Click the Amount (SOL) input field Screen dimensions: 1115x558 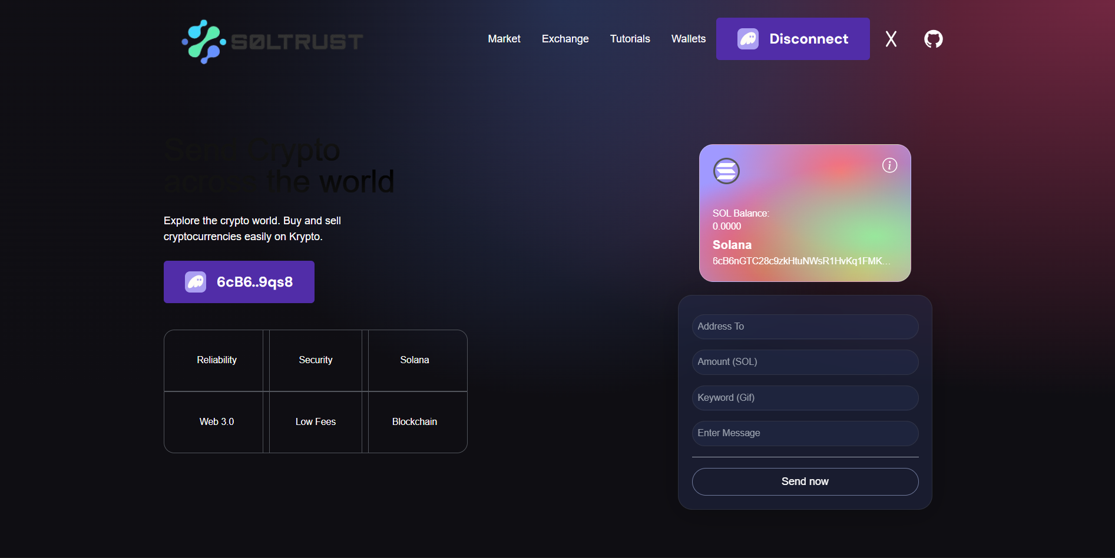coord(805,362)
